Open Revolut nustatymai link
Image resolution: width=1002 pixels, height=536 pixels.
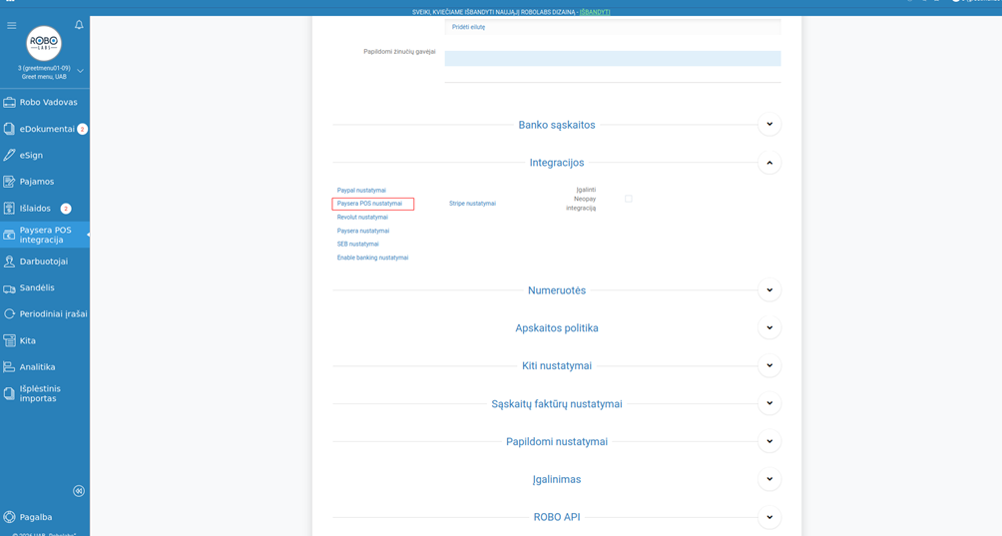point(362,218)
